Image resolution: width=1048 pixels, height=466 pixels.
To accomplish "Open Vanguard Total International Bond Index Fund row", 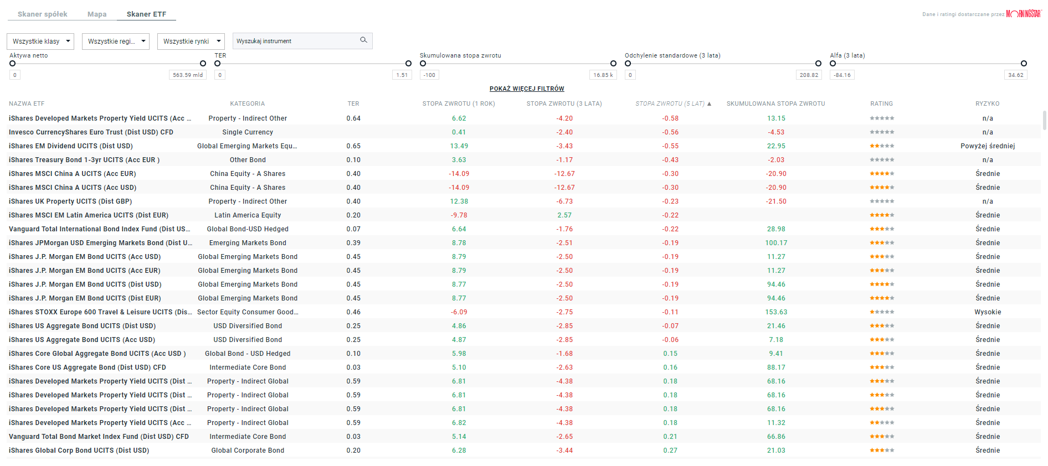I will [523, 229].
